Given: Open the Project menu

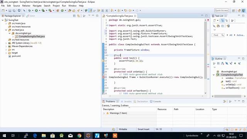Looking at the screenshot, I should 56,6.
